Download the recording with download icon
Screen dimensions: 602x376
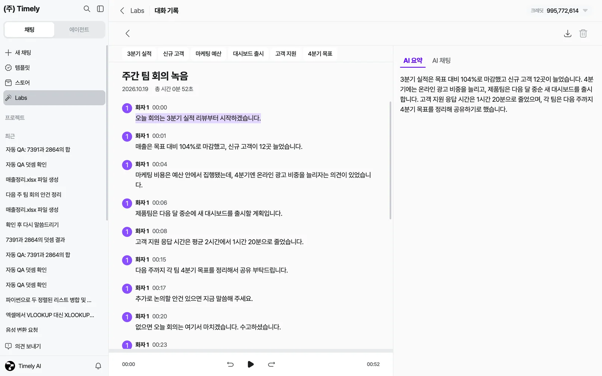(x=568, y=33)
